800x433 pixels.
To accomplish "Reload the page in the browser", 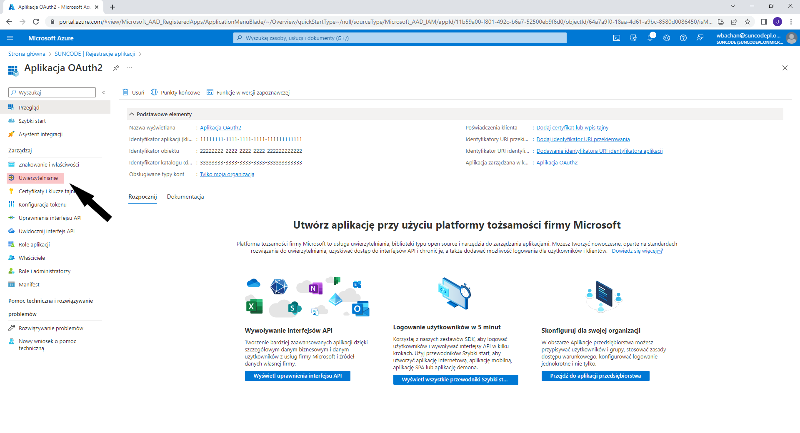I will click(x=36, y=22).
